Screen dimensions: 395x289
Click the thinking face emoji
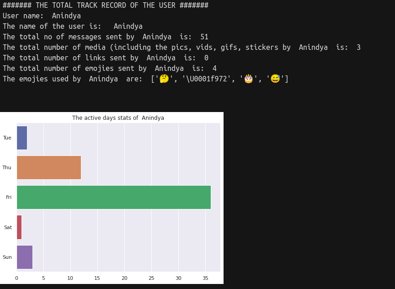click(x=164, y=79)
